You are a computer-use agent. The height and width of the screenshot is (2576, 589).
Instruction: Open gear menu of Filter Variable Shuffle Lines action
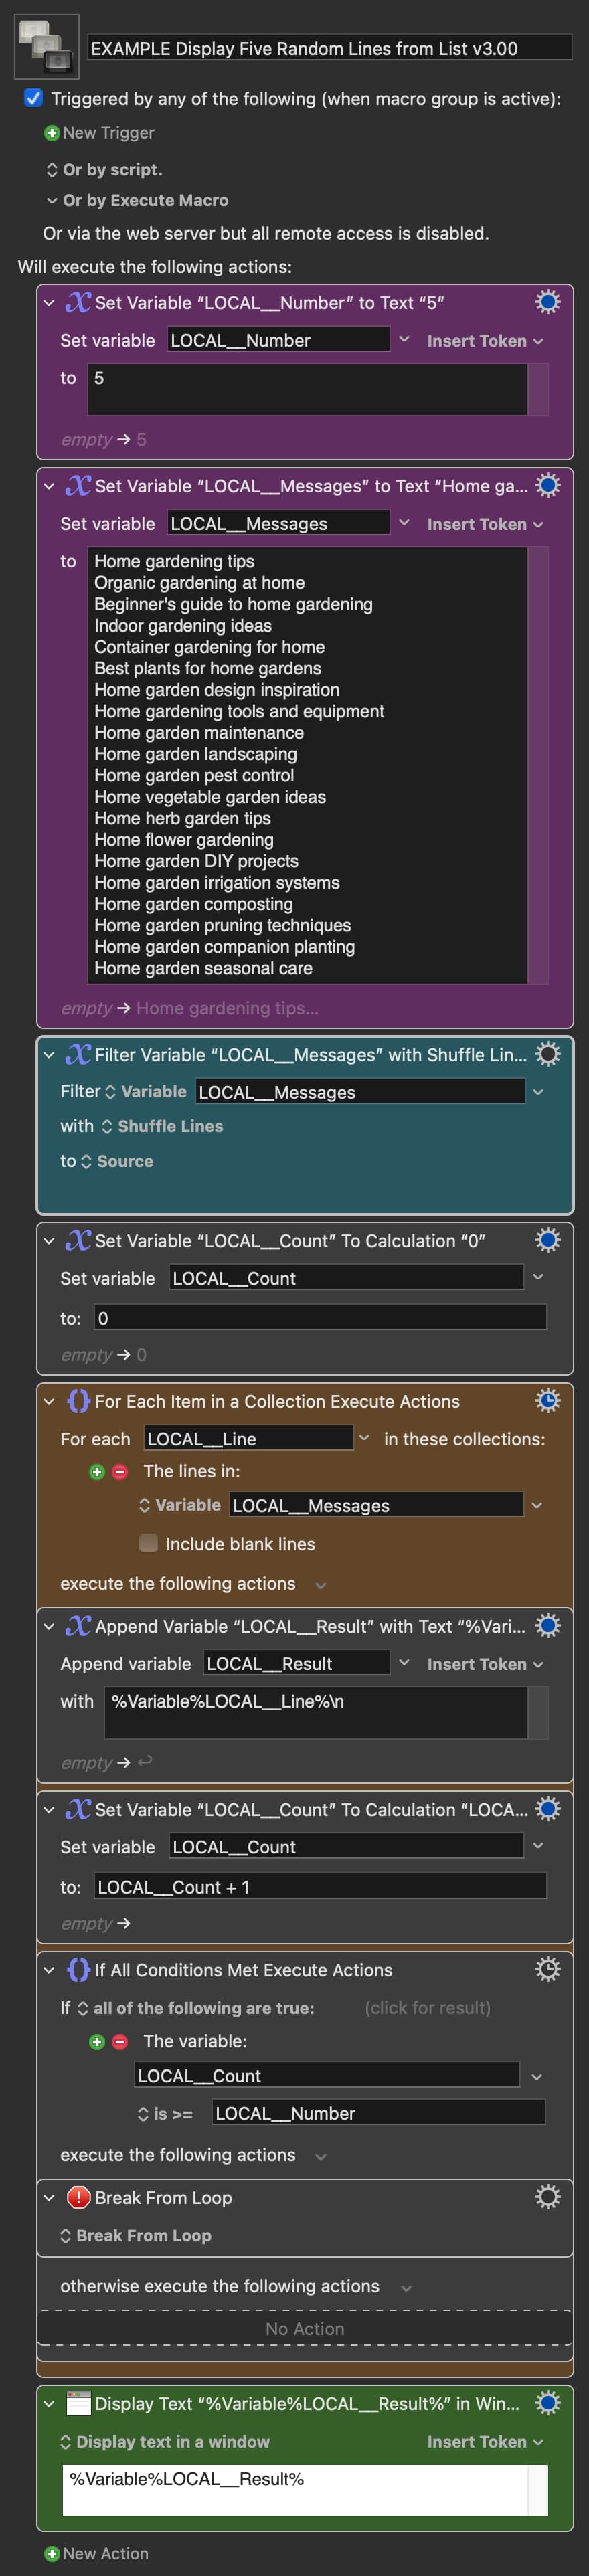coord(547,1054)
